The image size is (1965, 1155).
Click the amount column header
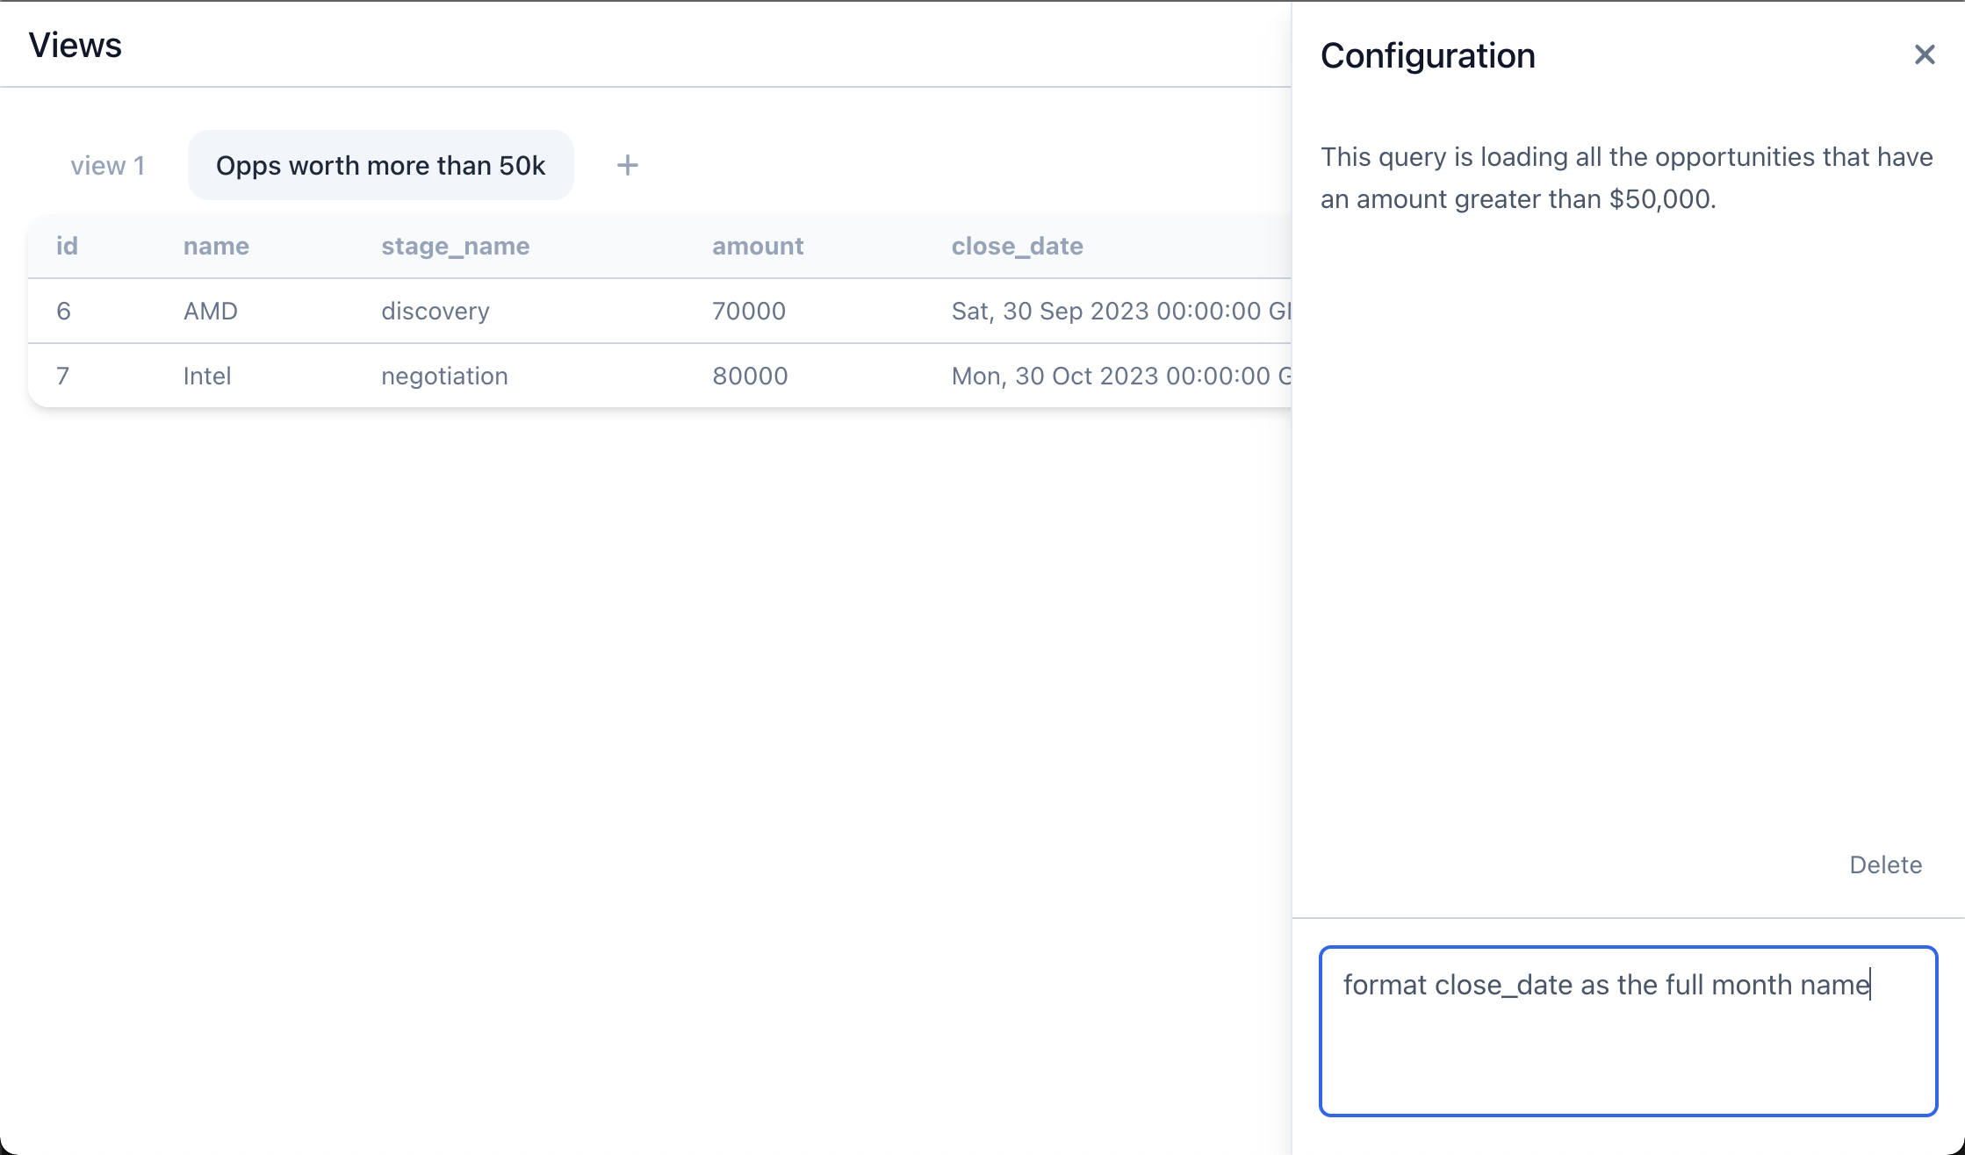coord(757,246)
